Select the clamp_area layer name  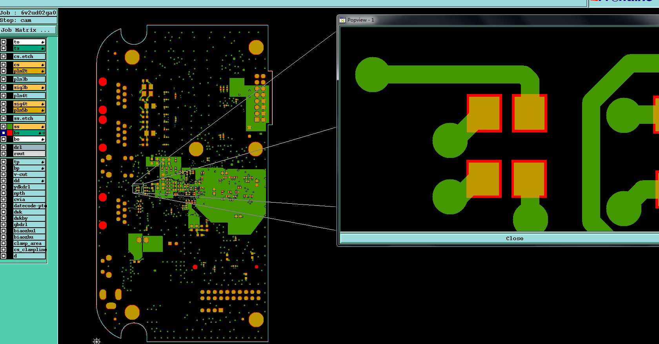click(x=29, y=243)
